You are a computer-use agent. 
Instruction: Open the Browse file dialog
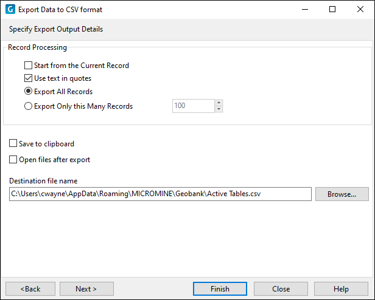pos(342,194)
